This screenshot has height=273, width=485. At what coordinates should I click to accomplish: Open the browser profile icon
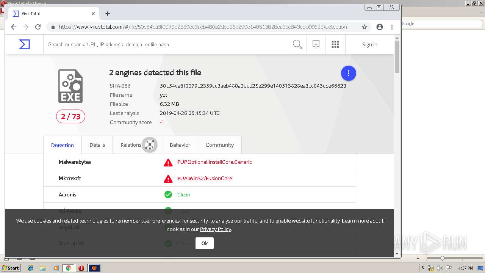point(380,27)
